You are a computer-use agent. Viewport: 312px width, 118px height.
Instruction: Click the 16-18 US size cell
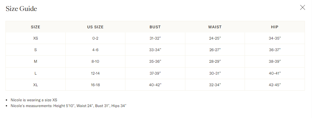click(x=95, y=85)
